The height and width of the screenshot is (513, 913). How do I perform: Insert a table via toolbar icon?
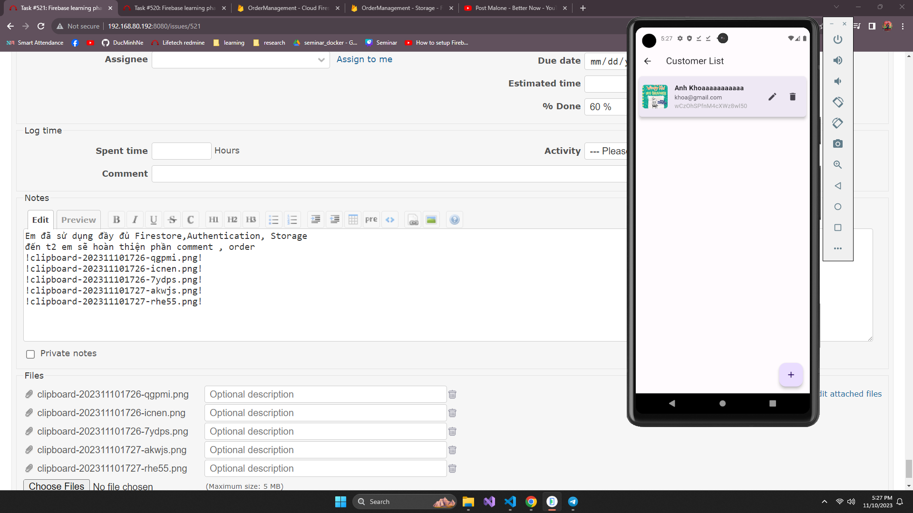click(x=353, y=219)
